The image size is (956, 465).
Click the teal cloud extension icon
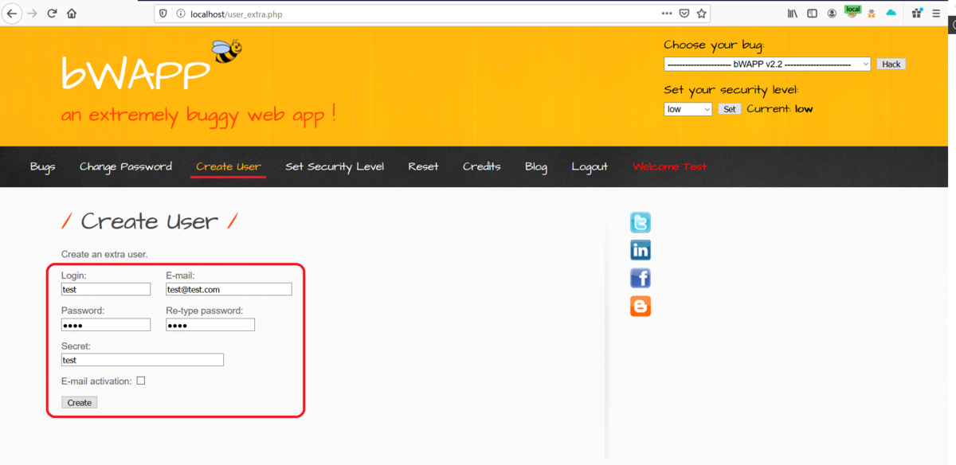pyautogui.click(x=891, y=14)
